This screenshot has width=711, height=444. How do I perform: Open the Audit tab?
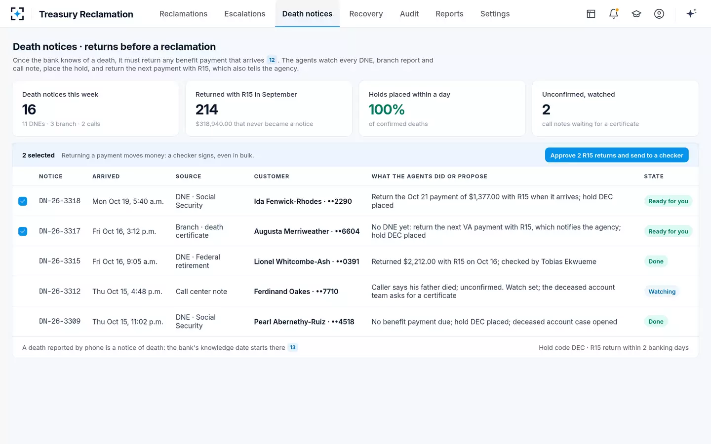click(409, 14)
